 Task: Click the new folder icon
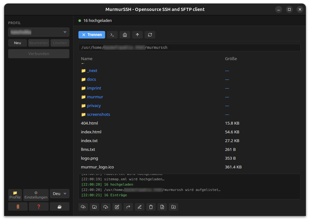(x=174, y=207)
